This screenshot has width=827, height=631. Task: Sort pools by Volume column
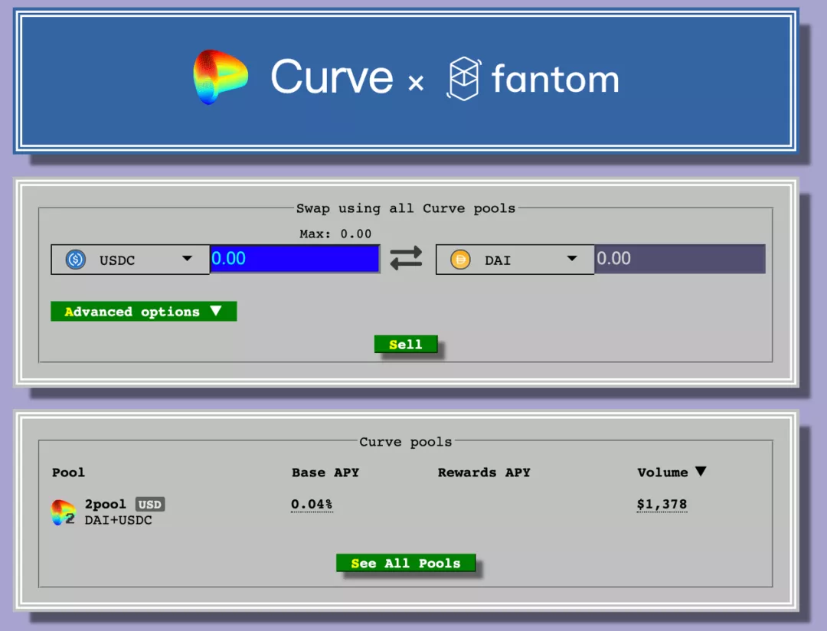pyautogui.click(x=671, y=472)
